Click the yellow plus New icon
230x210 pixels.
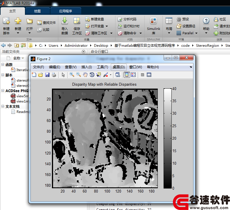coord(18,21)
